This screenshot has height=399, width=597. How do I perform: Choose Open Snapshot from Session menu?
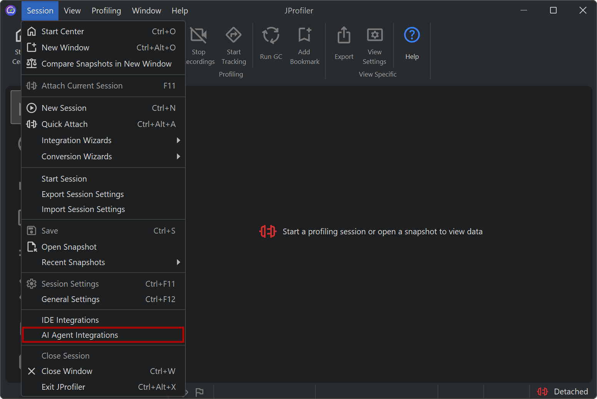(x=69, y=247)
